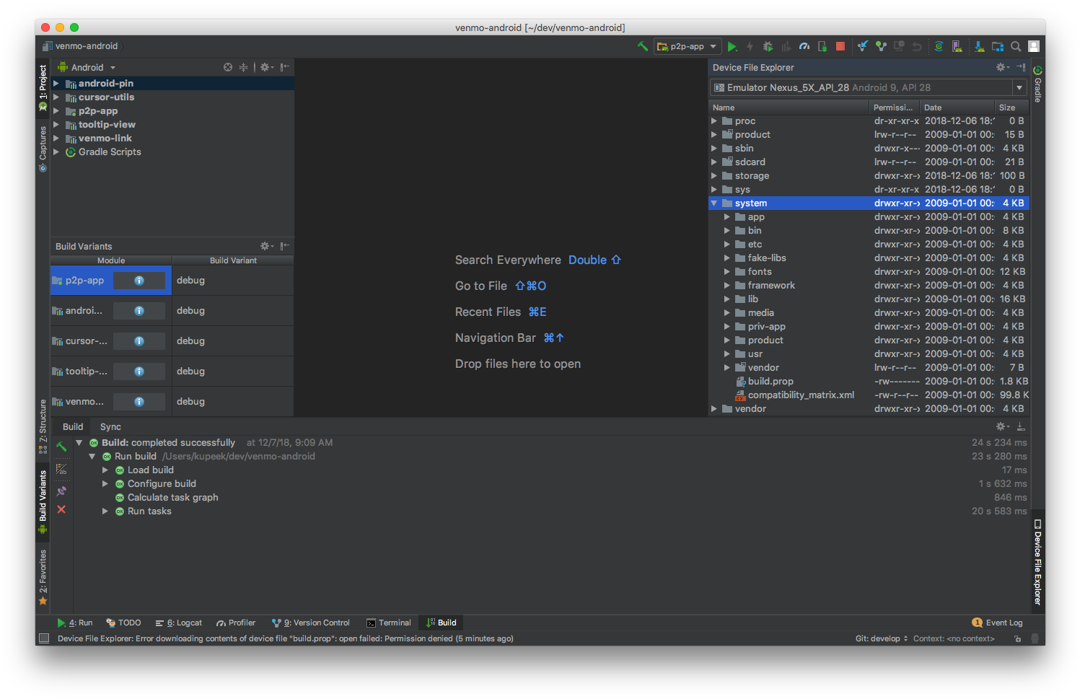
Task: Close the Build tab with red X
Action: (61, 509)
